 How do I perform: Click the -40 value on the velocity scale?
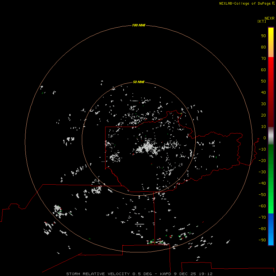262,183
